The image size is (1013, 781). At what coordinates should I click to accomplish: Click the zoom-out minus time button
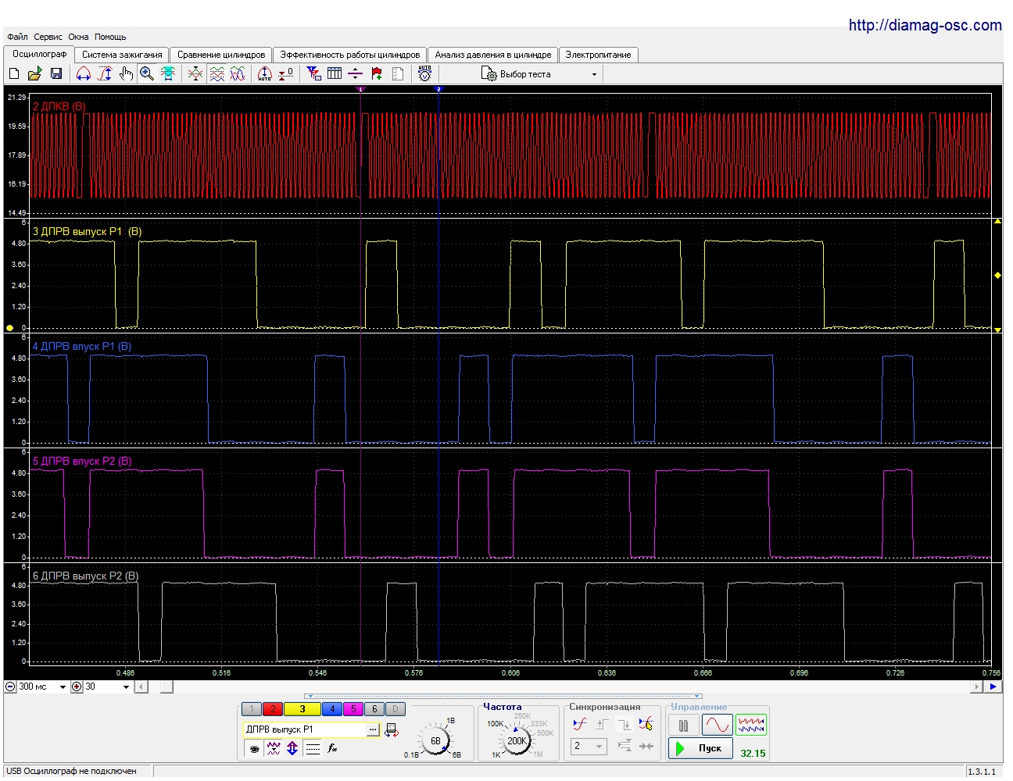pyautogui.click(x=10, y=686)
